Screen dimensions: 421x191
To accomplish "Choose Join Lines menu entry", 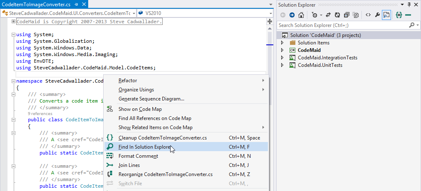I will pyautogui.click(x=186, y=165).
